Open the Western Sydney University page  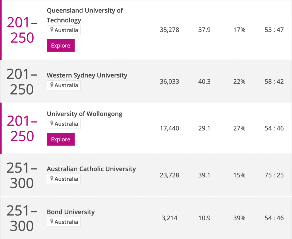[x=87, y=75]
